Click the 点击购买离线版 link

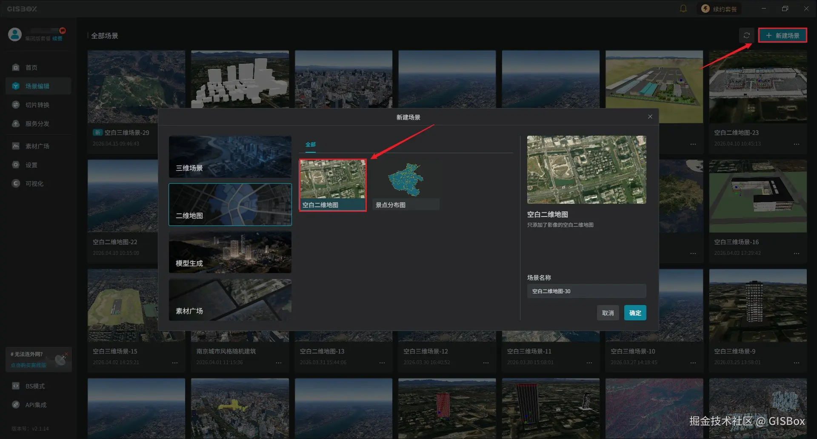[x=28, y=365]
